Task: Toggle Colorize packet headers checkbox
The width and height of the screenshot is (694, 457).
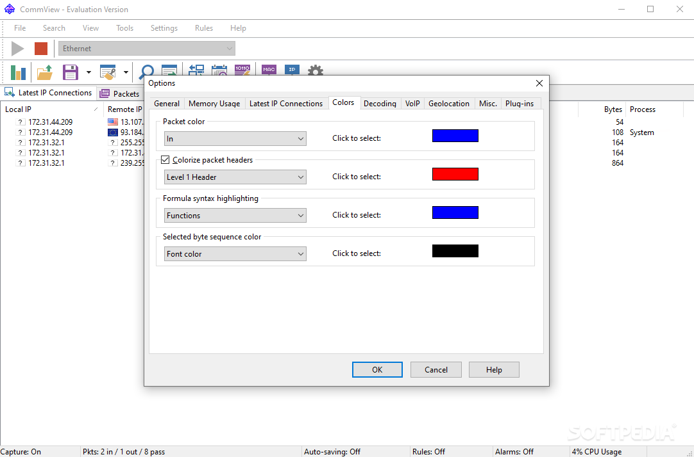Action: pyautogui.click(x=165, y=159)
